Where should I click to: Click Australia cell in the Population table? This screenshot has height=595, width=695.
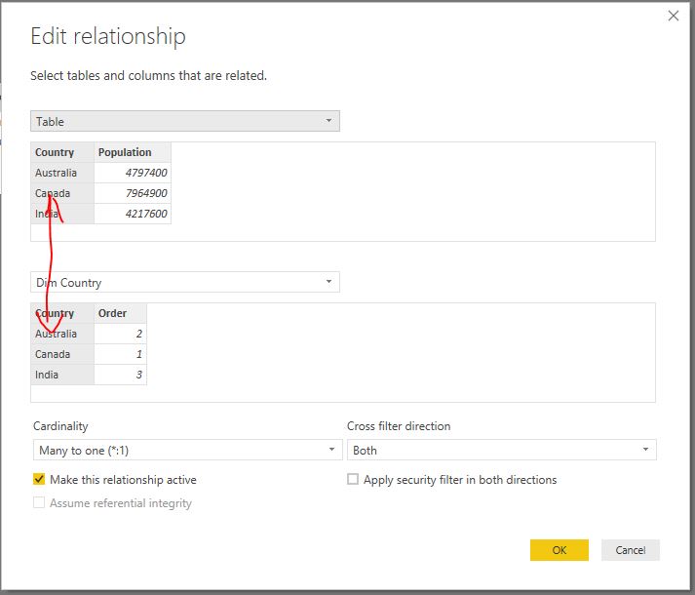click(x=62, y=173)
